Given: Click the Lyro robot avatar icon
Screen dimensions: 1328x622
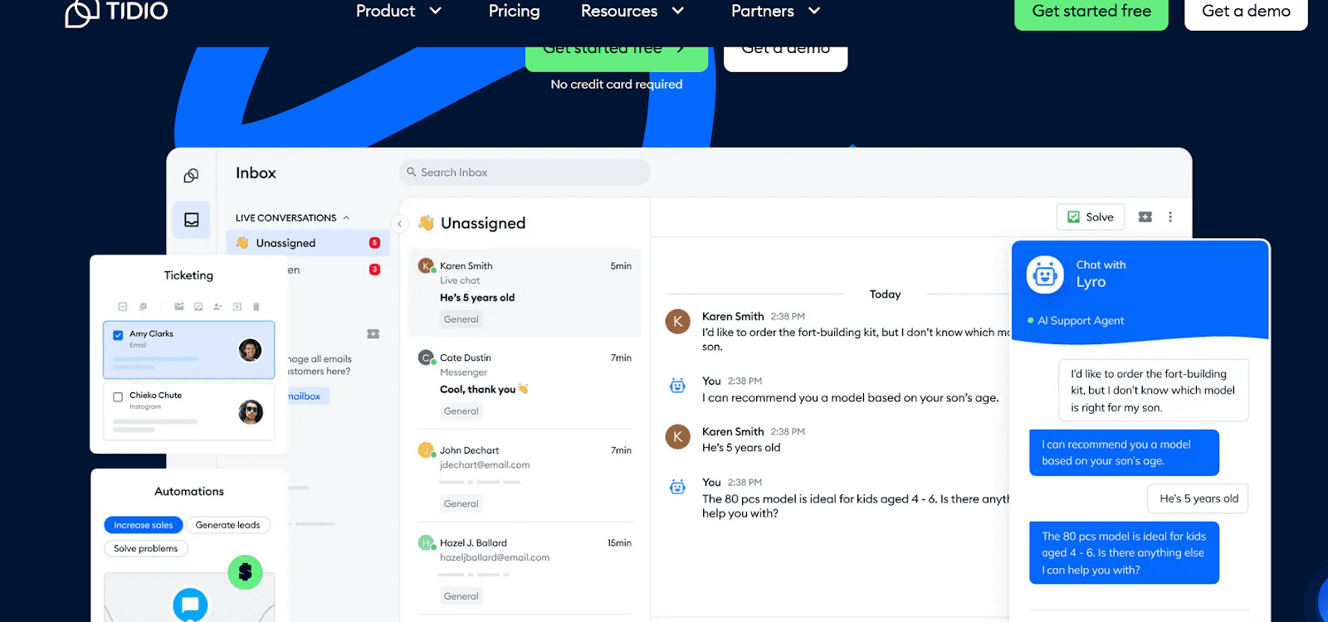Looking at the screenshot, I should point(1045,275).
